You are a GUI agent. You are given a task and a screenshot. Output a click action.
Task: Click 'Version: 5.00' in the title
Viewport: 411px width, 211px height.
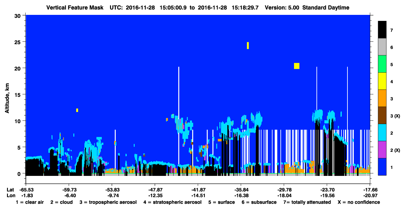pos(282,8)
